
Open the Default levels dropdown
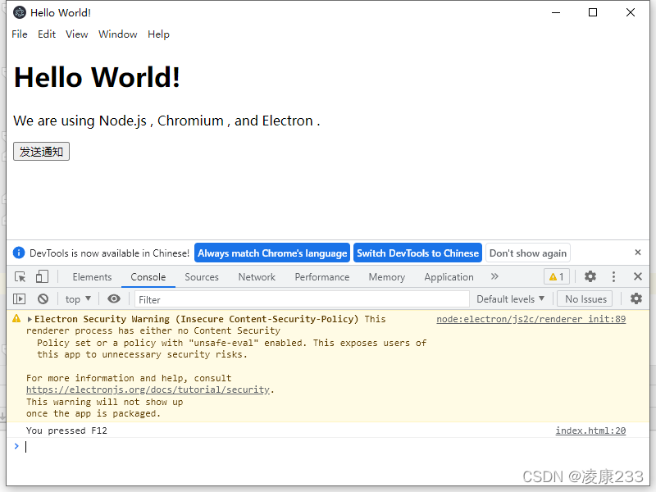click(510, 299)
